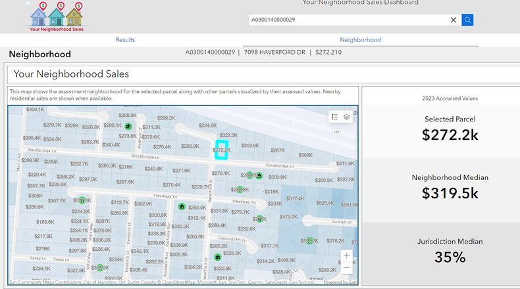Click the $284.8K parcel label
Image resolution: width=520 pixels, height=289 pixels.
tap(208, 125)
